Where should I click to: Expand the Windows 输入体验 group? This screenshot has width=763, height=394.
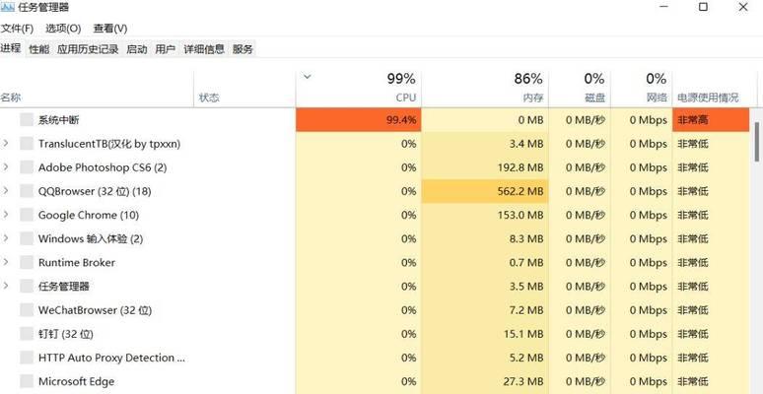pyautogui.click(x=6, y=238)
